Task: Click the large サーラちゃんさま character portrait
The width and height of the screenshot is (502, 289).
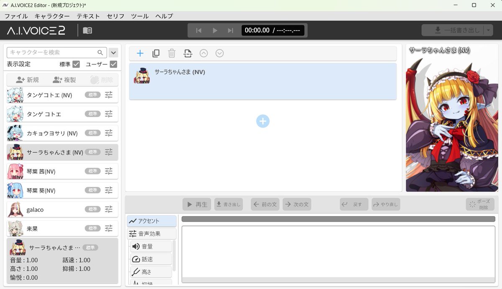Action: click(x=452, y=118)
